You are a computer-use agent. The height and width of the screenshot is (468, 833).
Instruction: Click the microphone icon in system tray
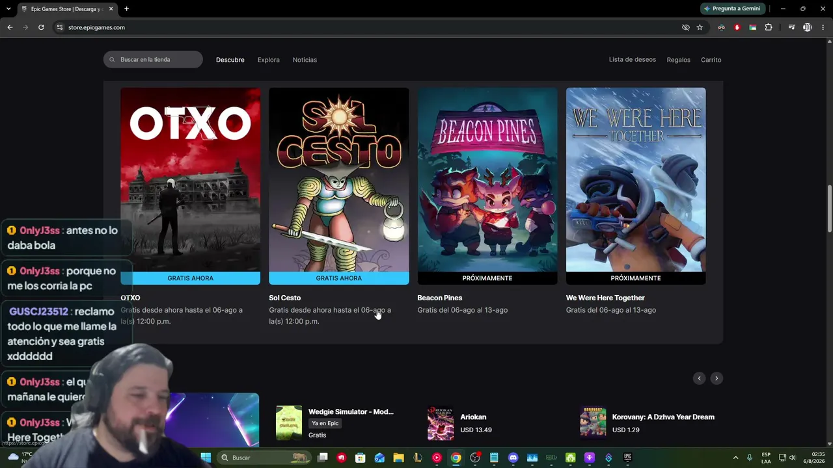coord(750,458)
